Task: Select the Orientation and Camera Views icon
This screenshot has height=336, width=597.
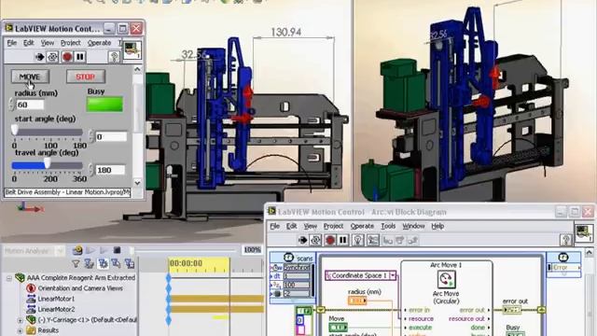Action: point(31,288)
